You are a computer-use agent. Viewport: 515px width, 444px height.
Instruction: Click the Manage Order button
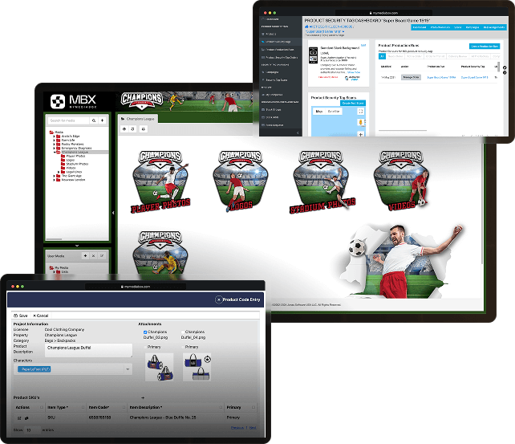[x=411, y=77]
